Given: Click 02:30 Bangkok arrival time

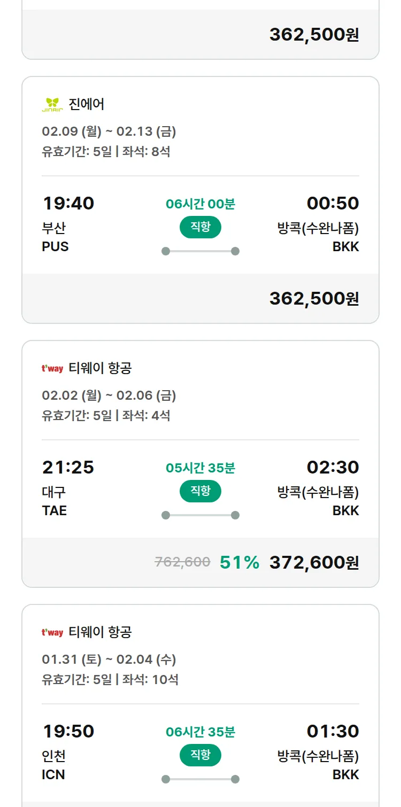Looking at the screenshot, I should click(333, 467).
